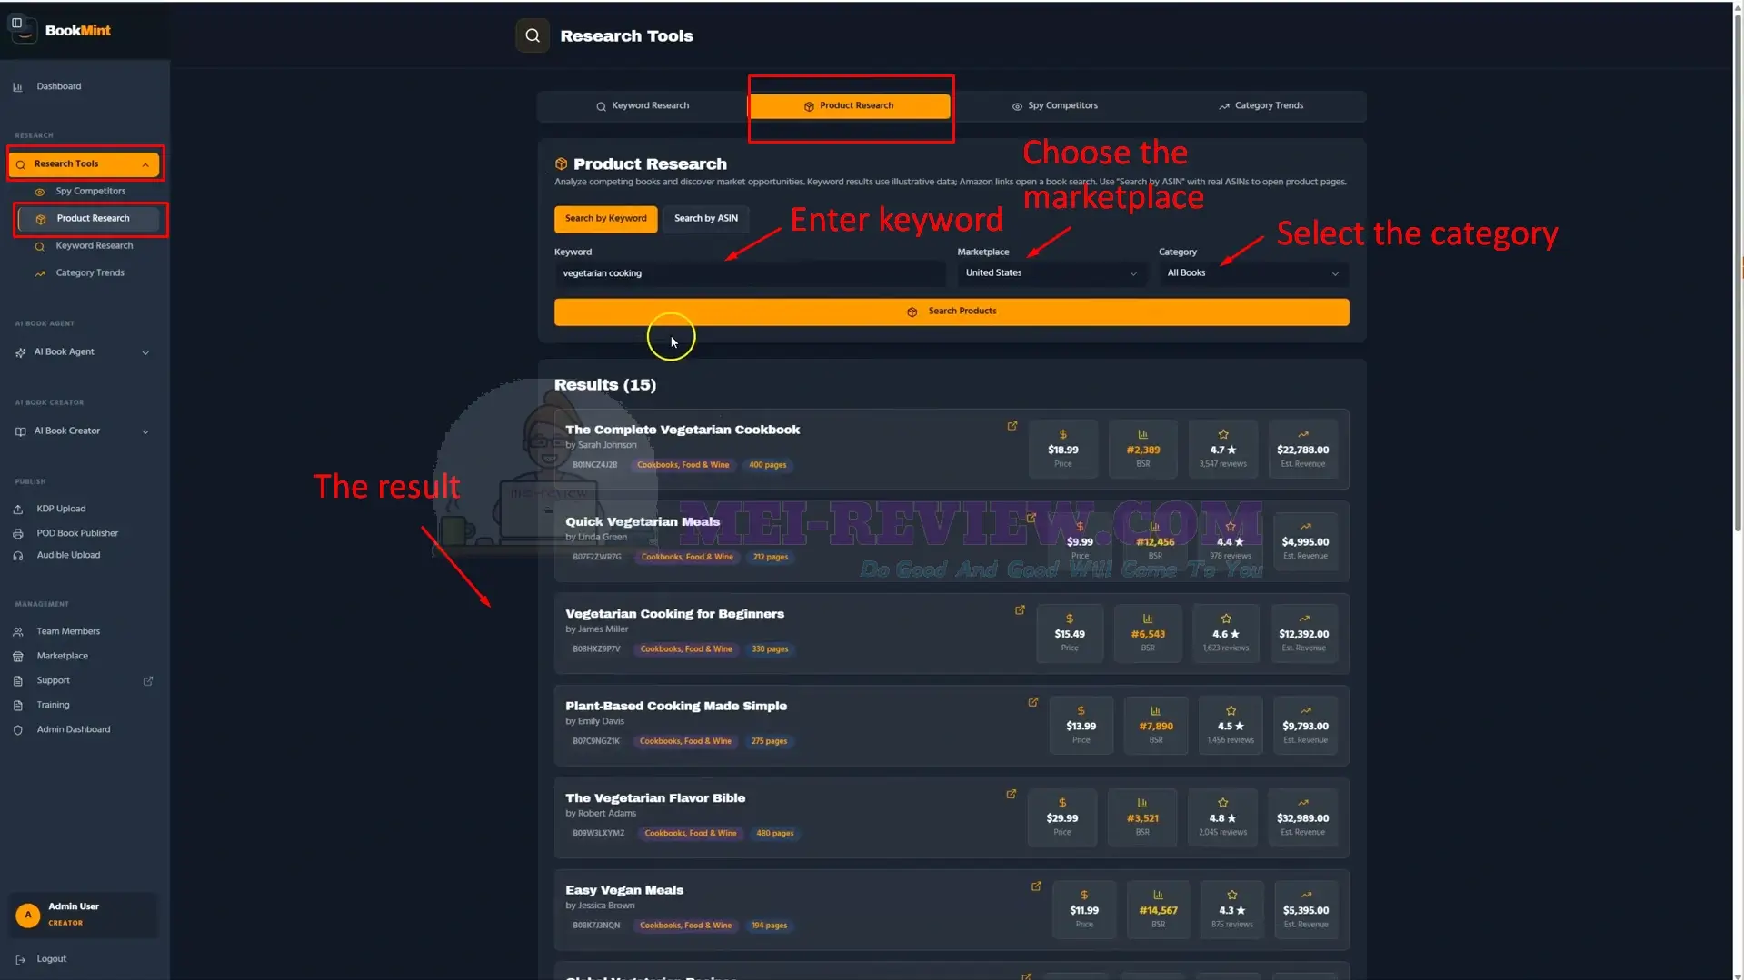Select Search by Keyword mode

click(x=605, y=219)
